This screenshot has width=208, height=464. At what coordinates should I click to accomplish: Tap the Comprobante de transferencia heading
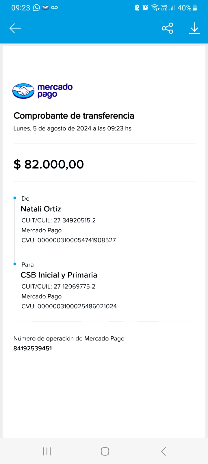pyautogui.click(x=74, y=116)
